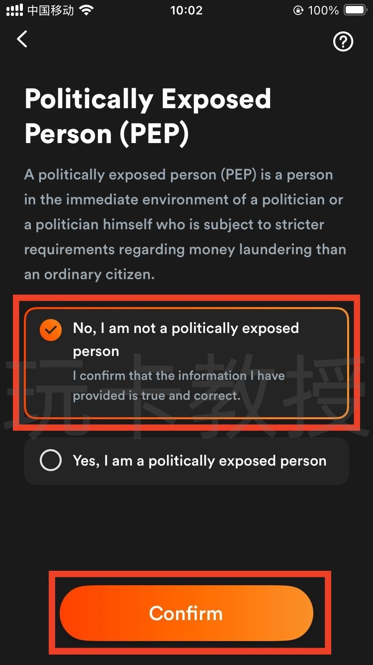The height and width of the screenshot is (665, 373).
Task: Tap the checkmark inside the selected radio circle
Action: (x=50, y=329)
